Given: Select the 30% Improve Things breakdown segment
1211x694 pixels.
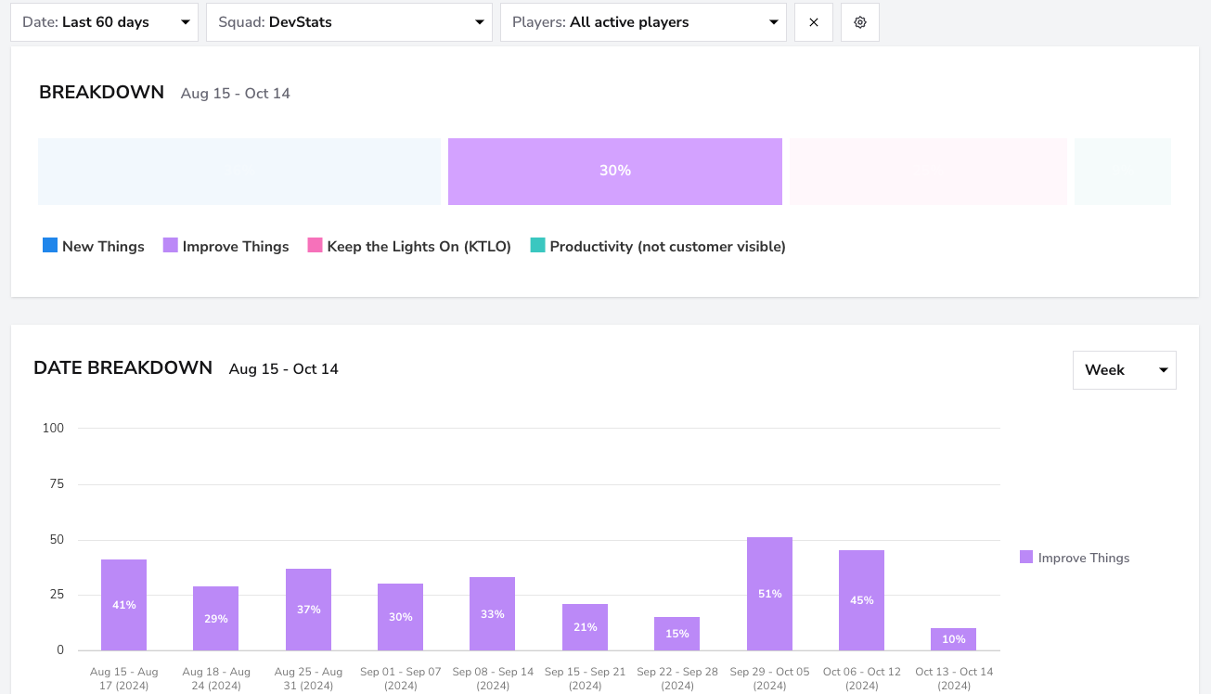Looking at the screenshot, I should tap(615, 172).
